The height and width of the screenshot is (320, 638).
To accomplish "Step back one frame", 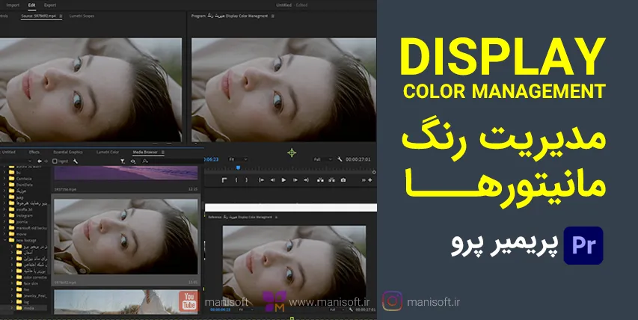I will (x=272, y=180).
